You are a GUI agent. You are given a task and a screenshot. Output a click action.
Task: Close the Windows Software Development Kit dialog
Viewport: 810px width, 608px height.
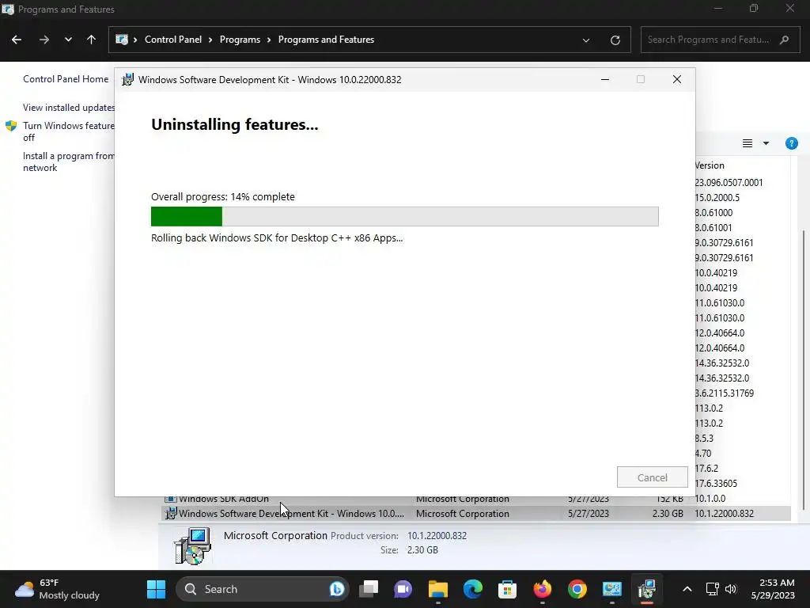pyautogui.click(x=677, y=80)
